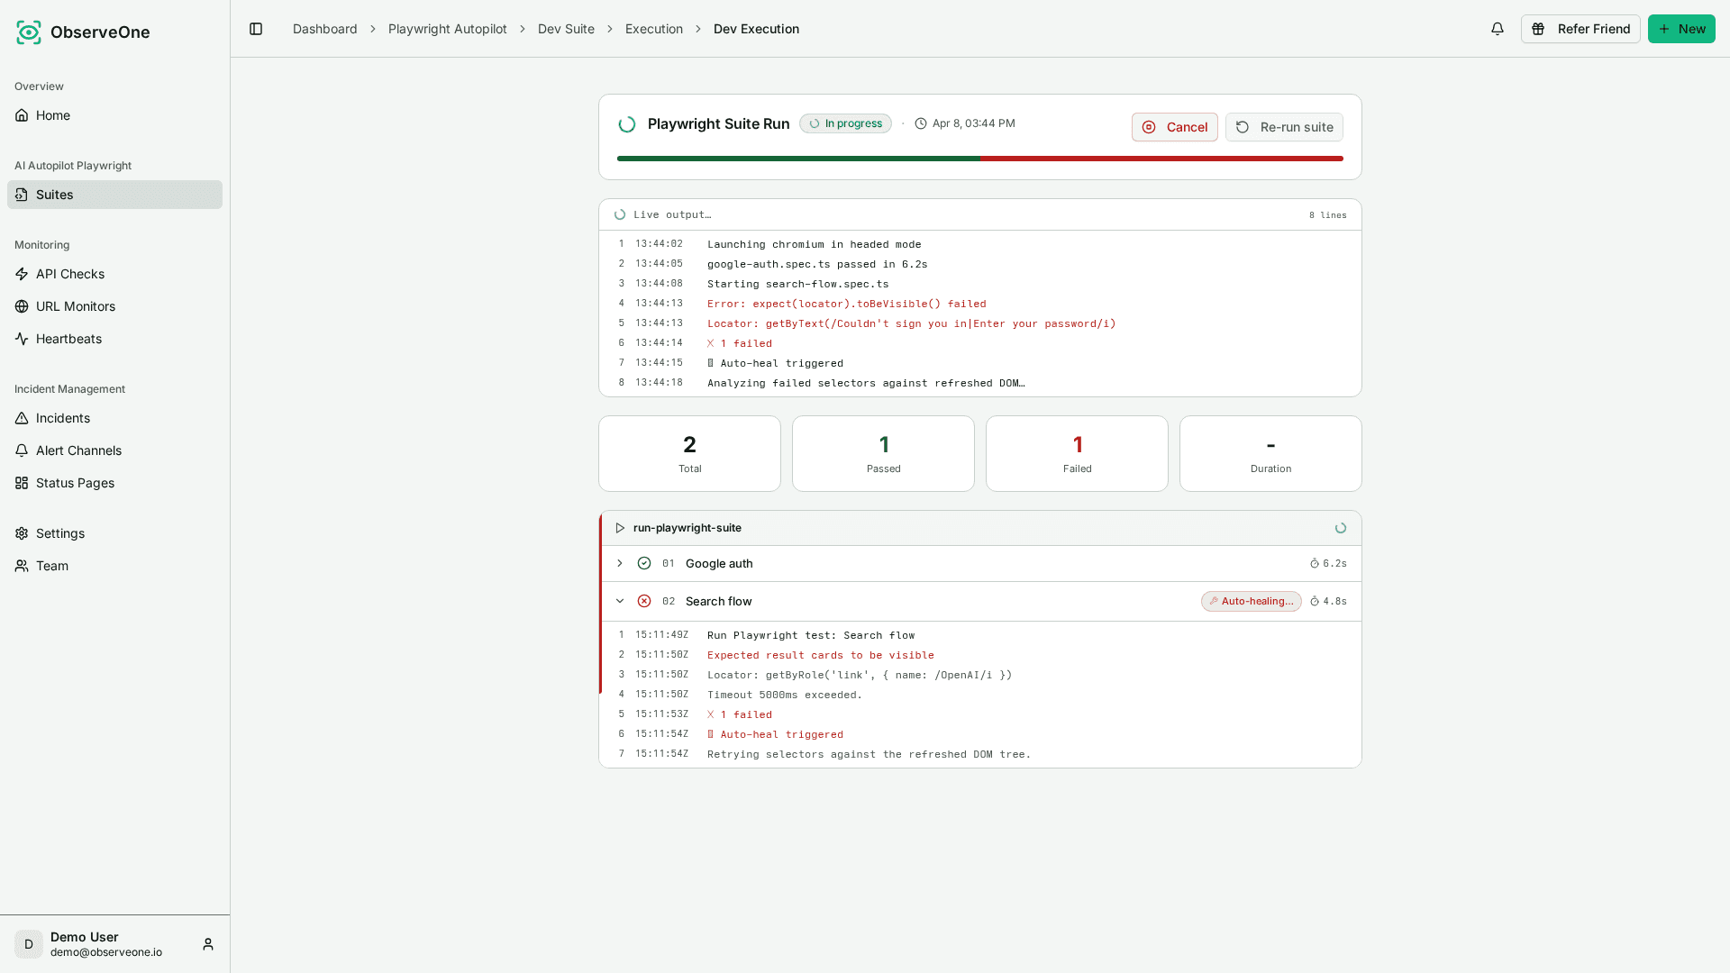Click the ObserveOne logo icon
The image size is (1730, 973).
[29, 32]
